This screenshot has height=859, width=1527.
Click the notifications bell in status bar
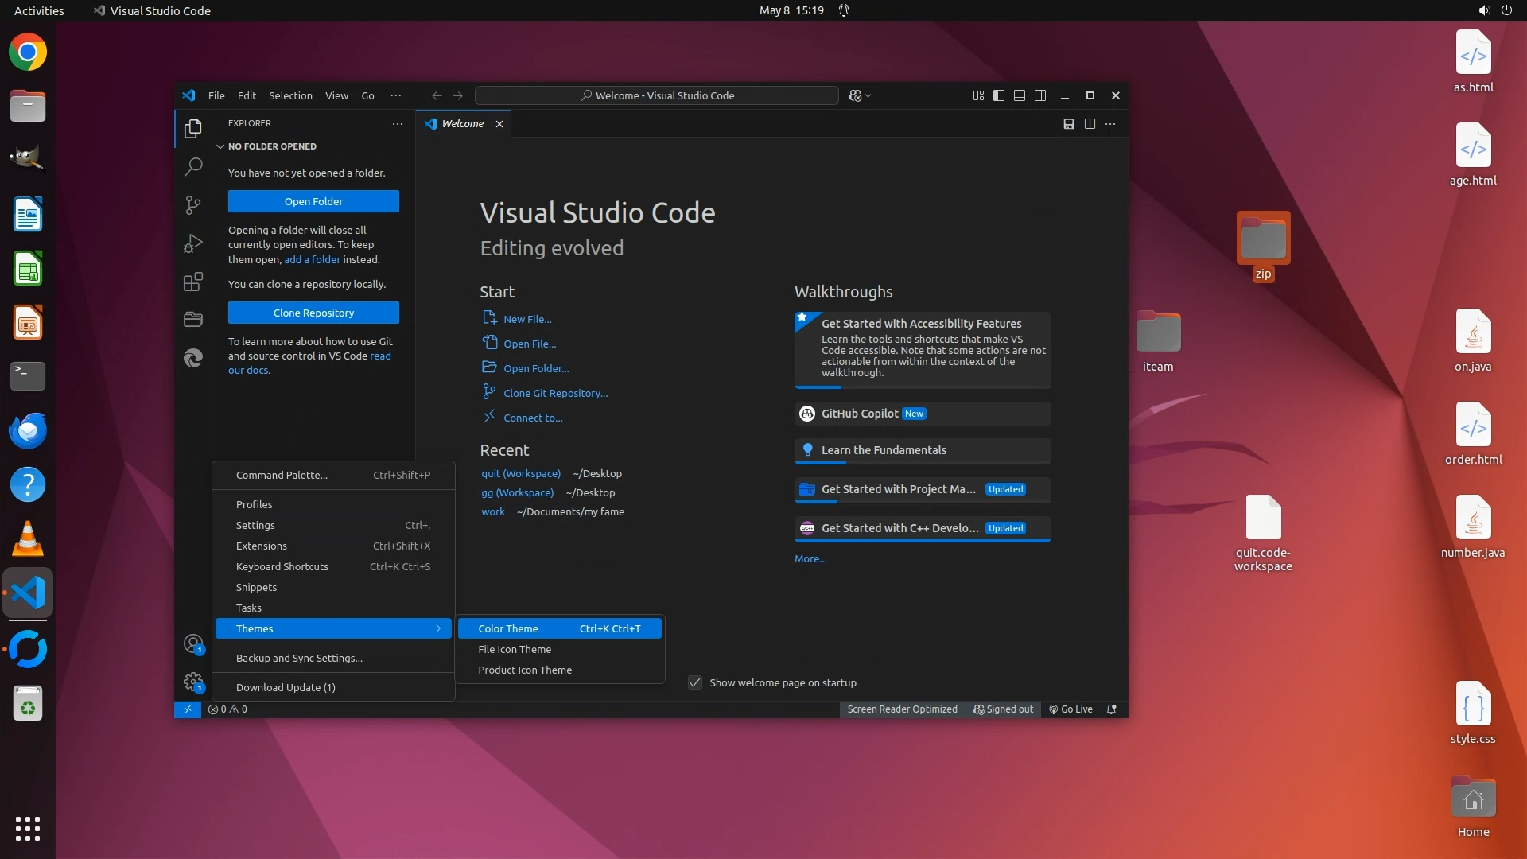tap(1112, 709)
